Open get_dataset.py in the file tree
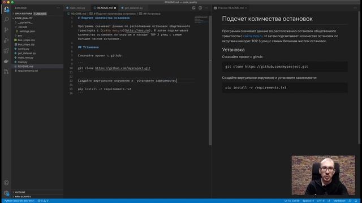The width and height of the screenshot is (362, 203). pyautogui.click(x=27, y=53)
